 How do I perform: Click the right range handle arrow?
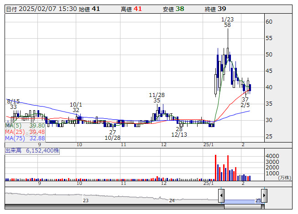click(x=264, y=196)
